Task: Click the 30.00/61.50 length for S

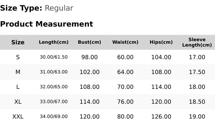Action: (54, 57)
